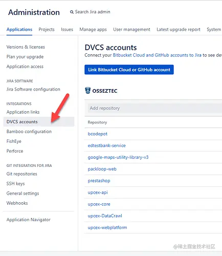Open the packloop-web repository
This screenshot has height=256, width=222.
coord(102,169)
